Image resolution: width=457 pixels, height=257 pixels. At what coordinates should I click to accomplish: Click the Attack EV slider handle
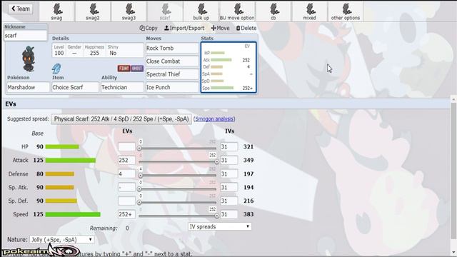pos(216,161)
